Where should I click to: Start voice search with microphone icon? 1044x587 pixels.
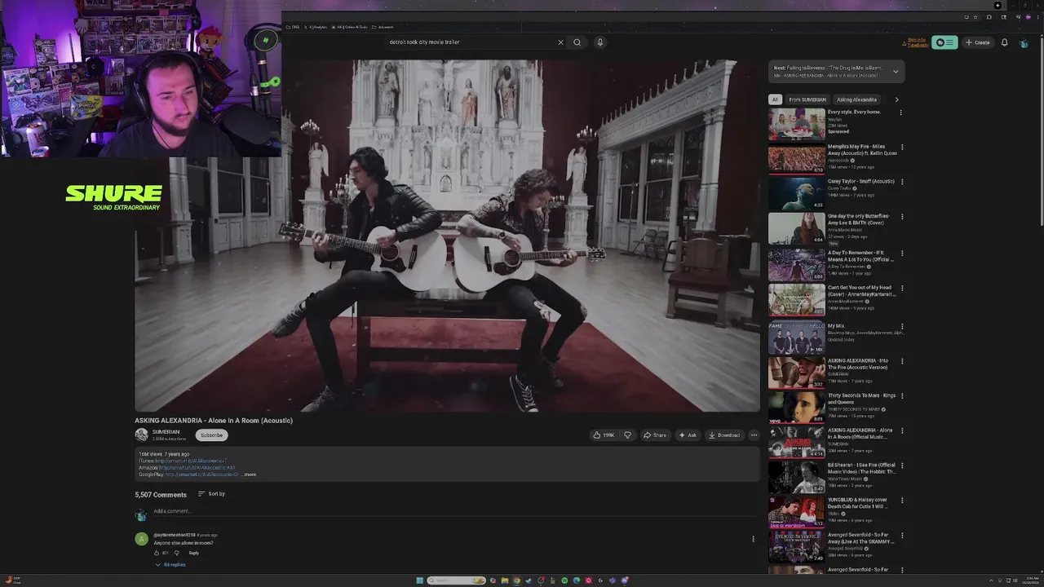click(599, 42)
